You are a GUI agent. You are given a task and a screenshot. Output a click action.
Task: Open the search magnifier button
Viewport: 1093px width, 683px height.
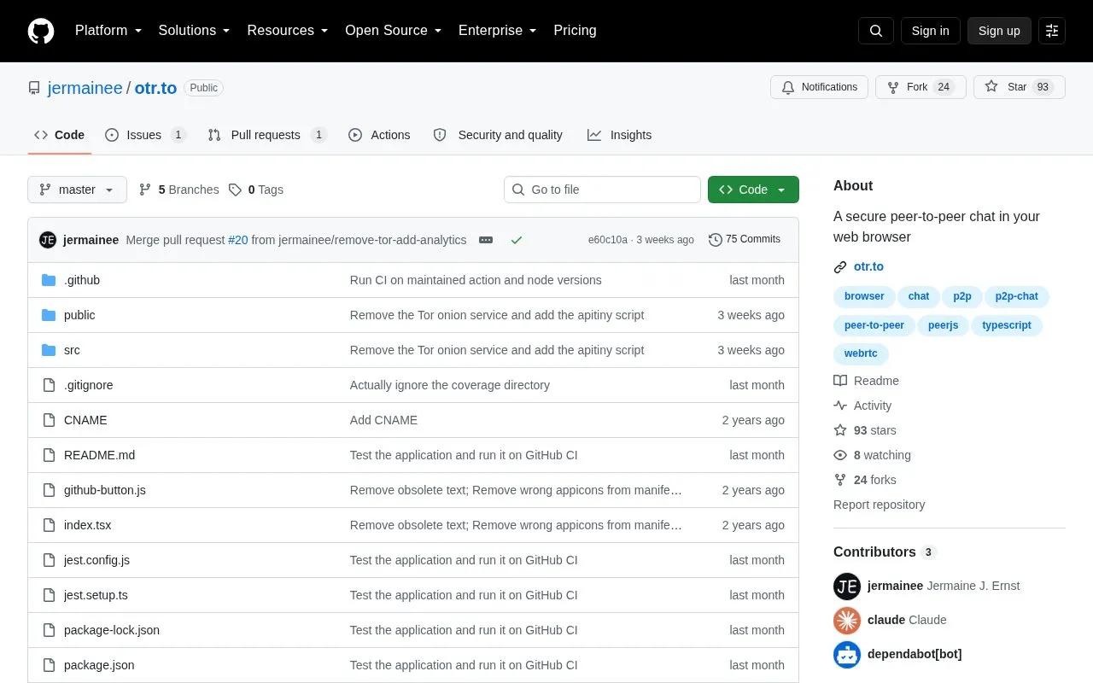pyautogui.click(x=876, y=31)
